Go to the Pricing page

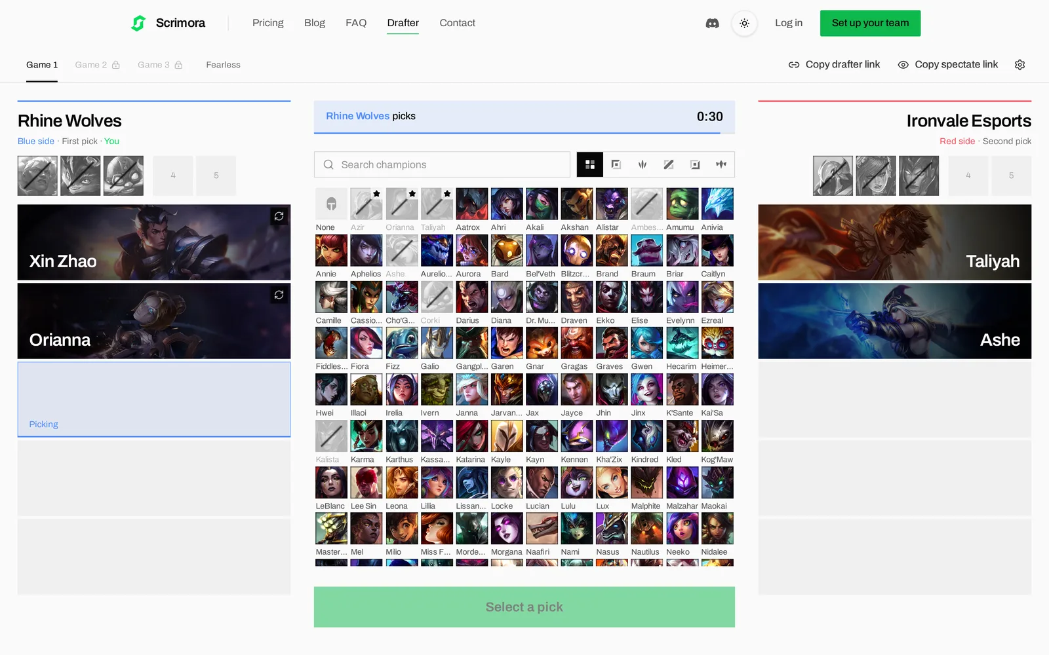point(268,23)
